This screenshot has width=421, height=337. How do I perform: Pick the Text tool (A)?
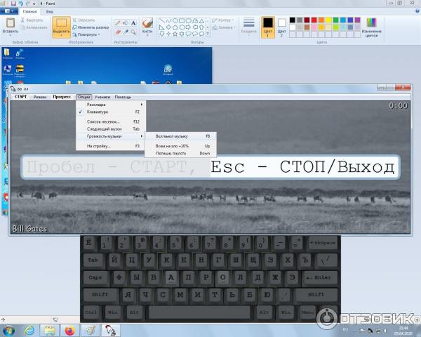tap(133, 22)
